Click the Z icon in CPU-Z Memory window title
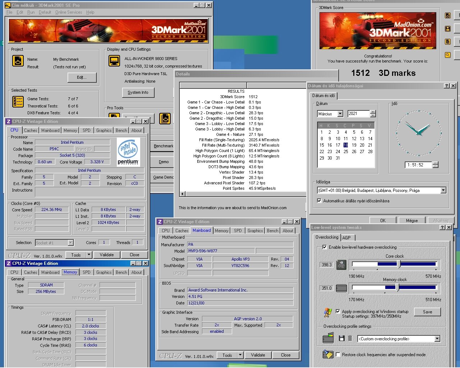 (x=9, y=263)
